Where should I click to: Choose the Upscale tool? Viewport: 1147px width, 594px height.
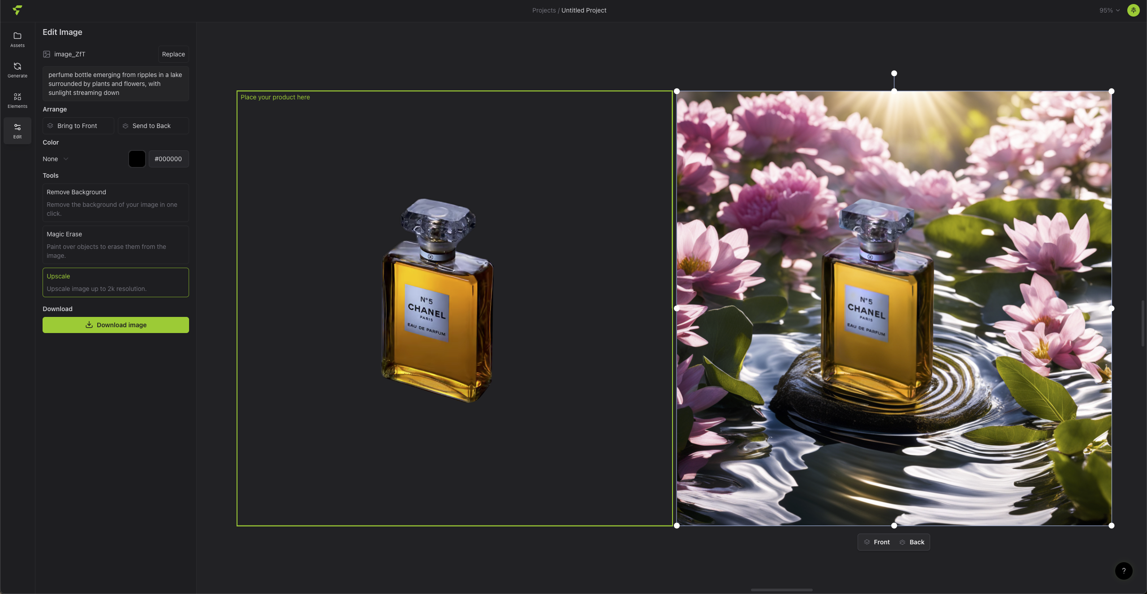116,282
